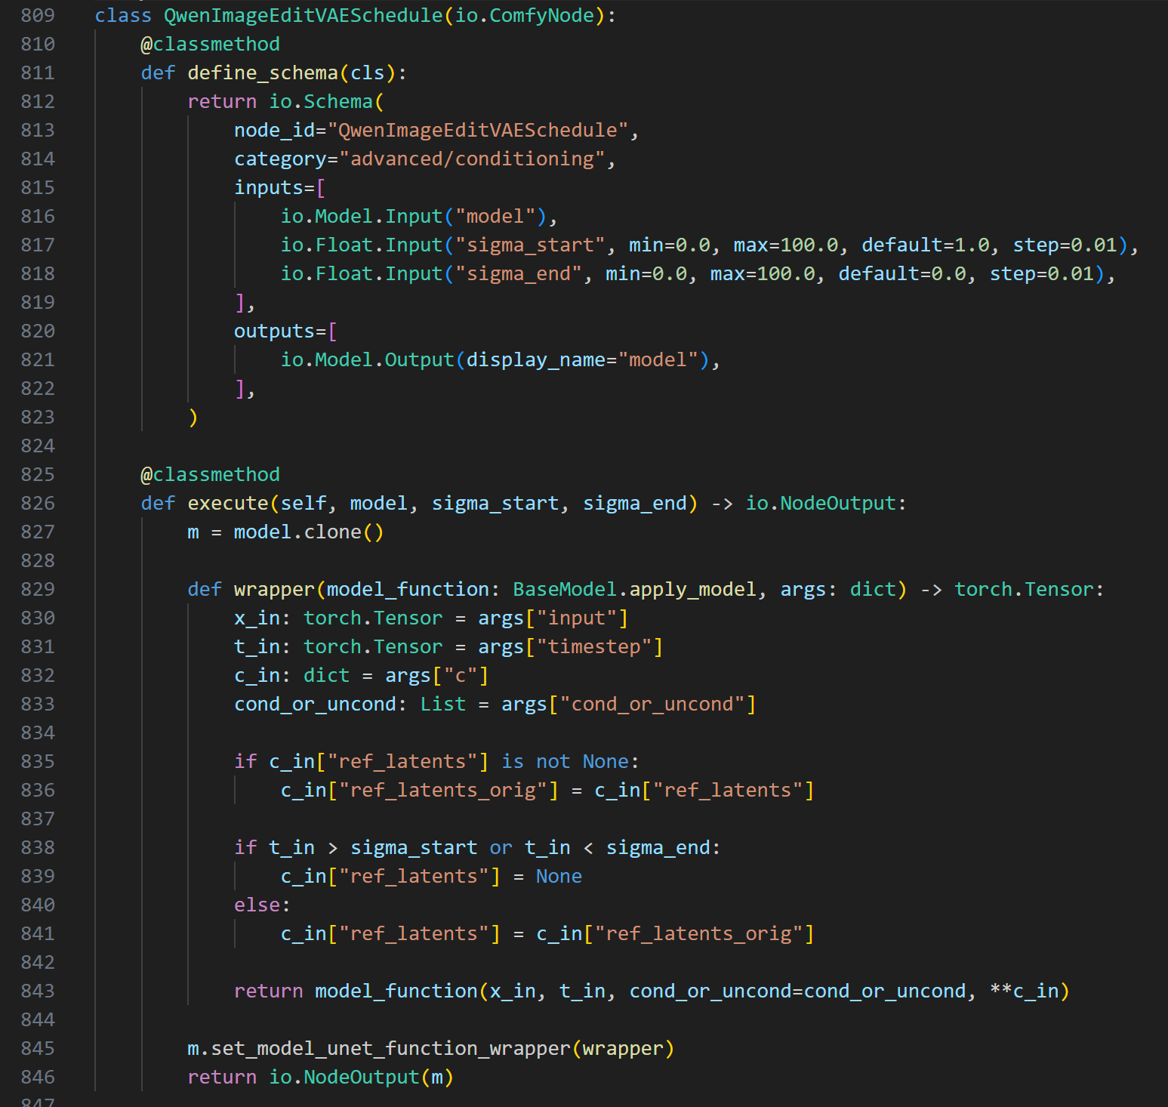Click max=100.0 on the sigma_start line
The width and height of the screenshot is (1168, 1107).
coord(786,245)
